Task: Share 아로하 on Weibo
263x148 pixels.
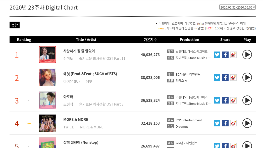Action: (x=233, y=100)
